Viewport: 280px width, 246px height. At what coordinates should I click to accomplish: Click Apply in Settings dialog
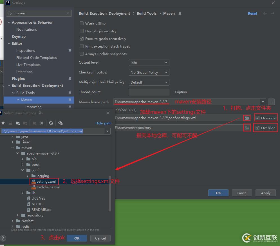266,193
